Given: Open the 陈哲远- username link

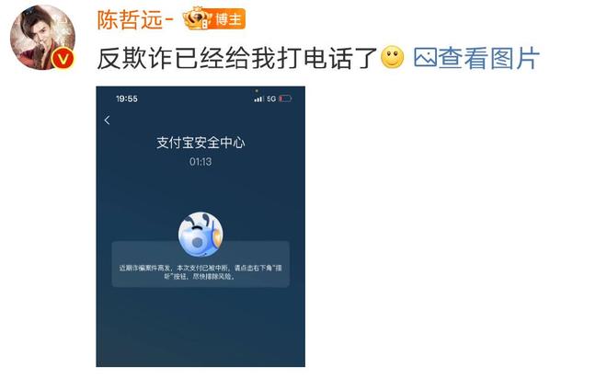Looking at the screenshot, I should click(x=134, y=19).
